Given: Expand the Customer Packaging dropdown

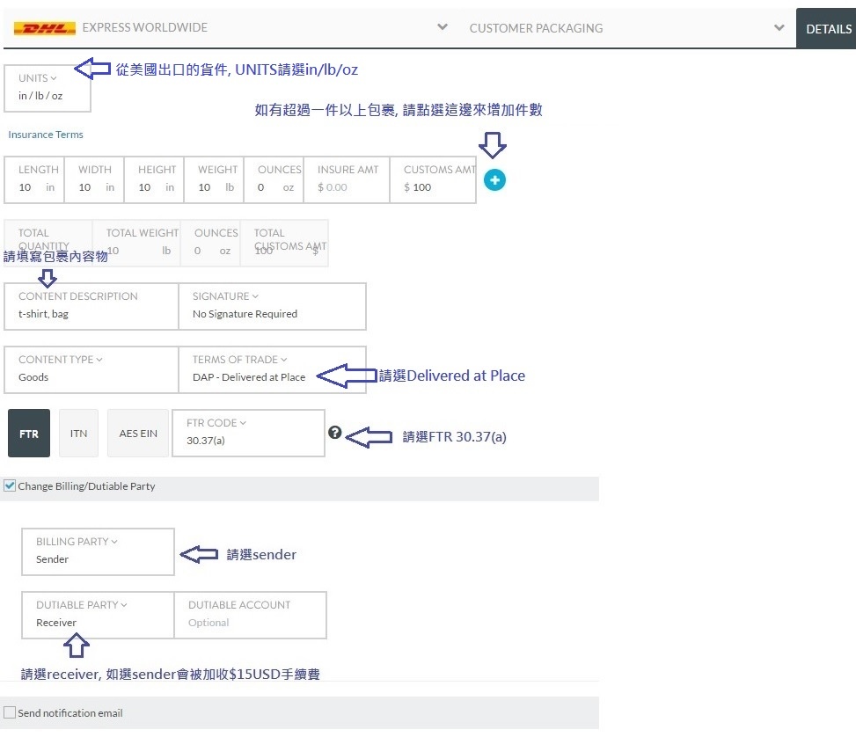Looking at the screenshot, I should [x=626, y=27].
